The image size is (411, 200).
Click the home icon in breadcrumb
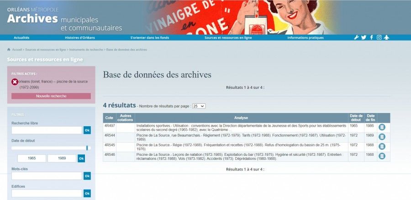tap(9, 49)
